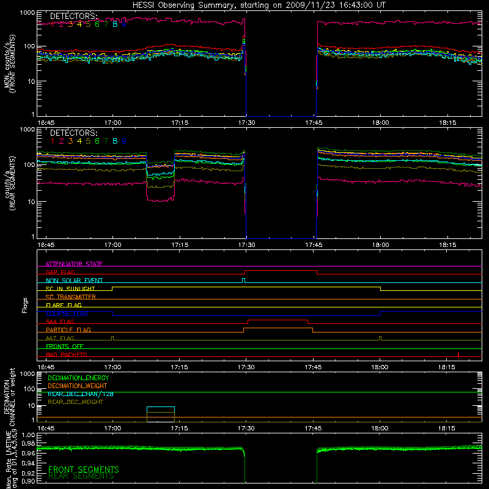Click the NON_SOLAR_EVENT flag label
Viewport: 489px width, 489px height.
(74, 281)
